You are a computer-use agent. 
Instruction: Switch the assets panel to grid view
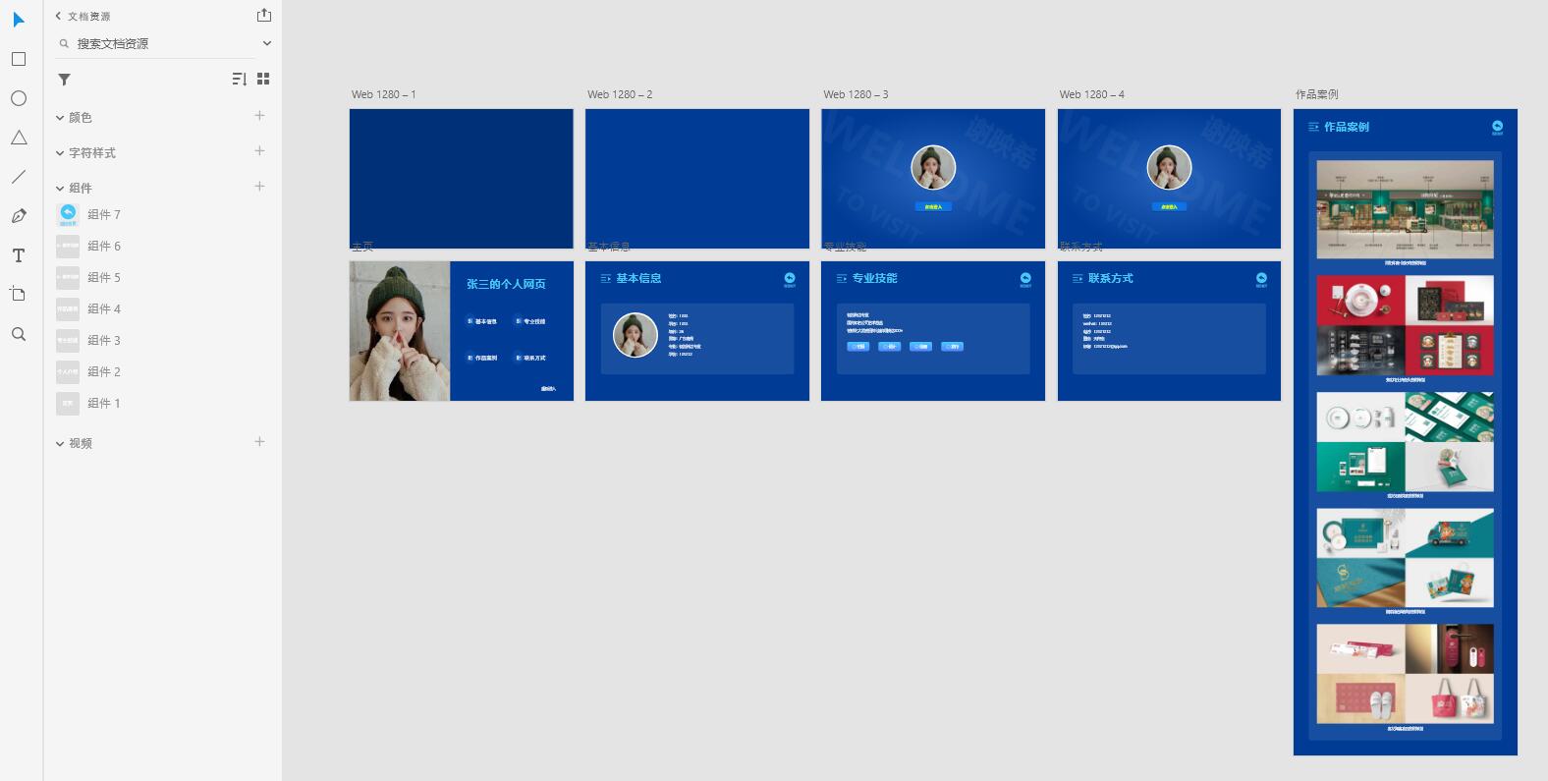tap(263, 79)
